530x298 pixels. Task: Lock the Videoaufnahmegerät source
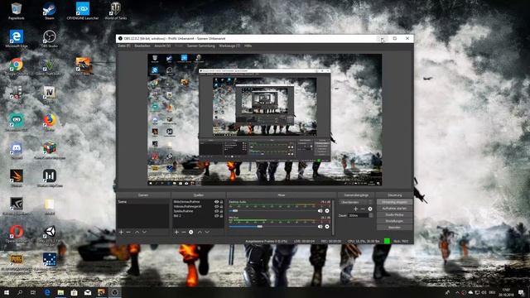coord(221,206)
